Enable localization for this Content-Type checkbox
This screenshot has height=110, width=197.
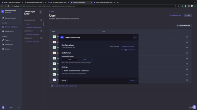click(62, 71)
